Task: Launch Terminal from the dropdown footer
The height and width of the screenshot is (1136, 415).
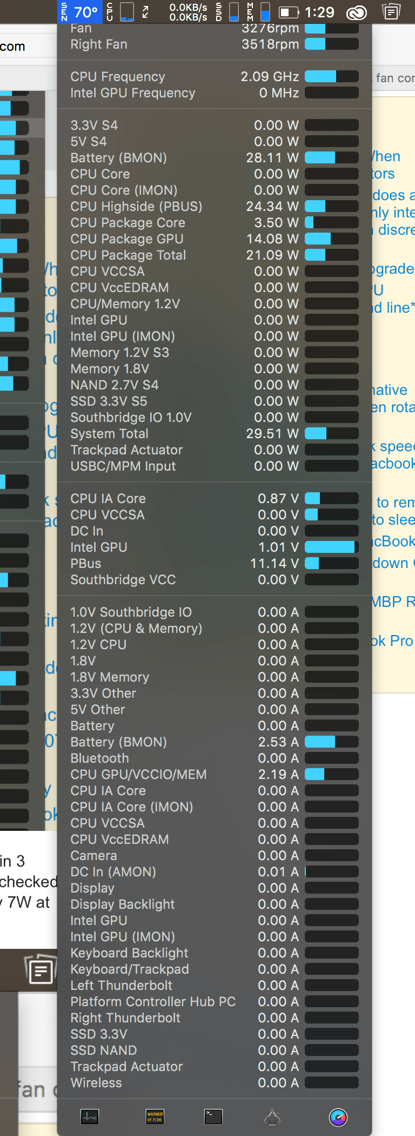Action: [x=213, y=1117]
